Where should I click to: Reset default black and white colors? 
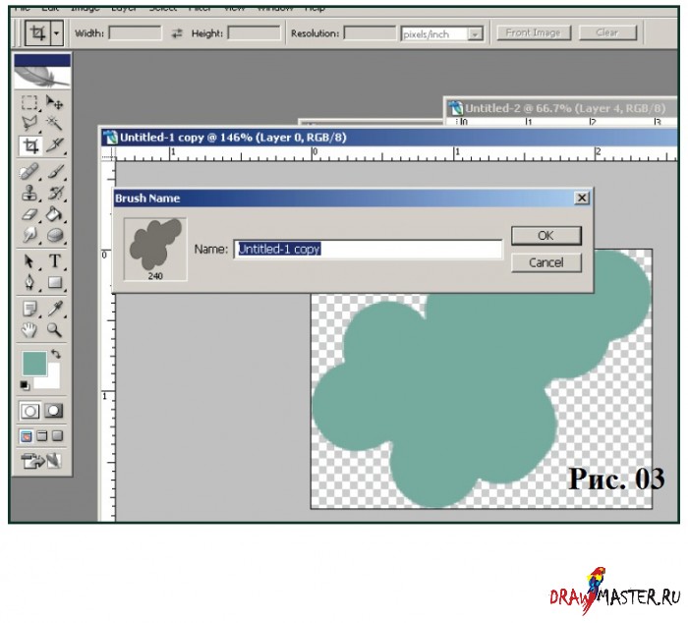[25, 385]
